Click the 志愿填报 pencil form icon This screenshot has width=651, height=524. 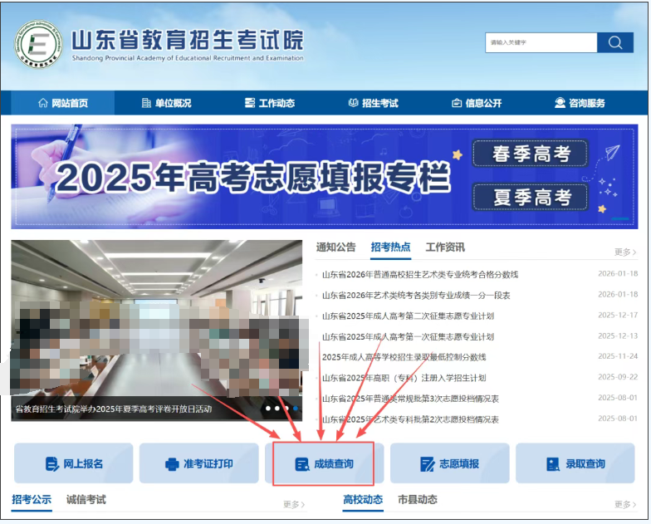click(x=427, y=464)
